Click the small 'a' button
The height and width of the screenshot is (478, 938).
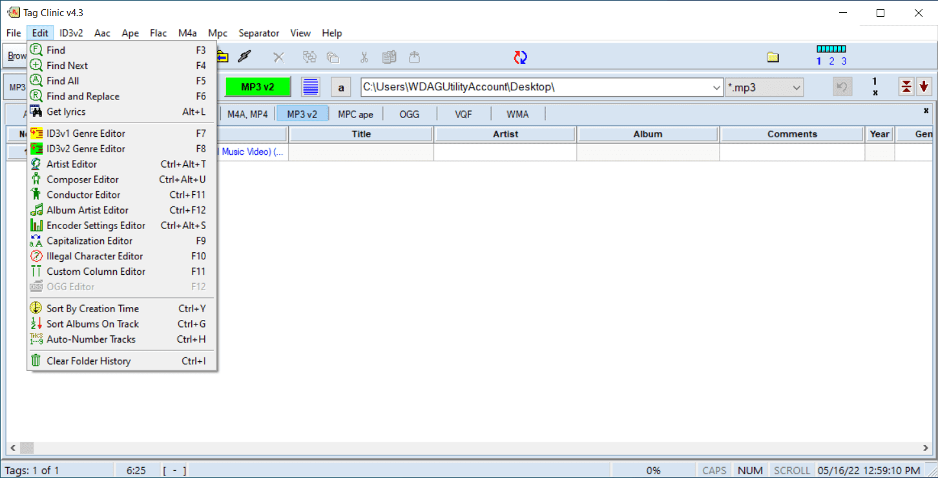pos(341,87)
